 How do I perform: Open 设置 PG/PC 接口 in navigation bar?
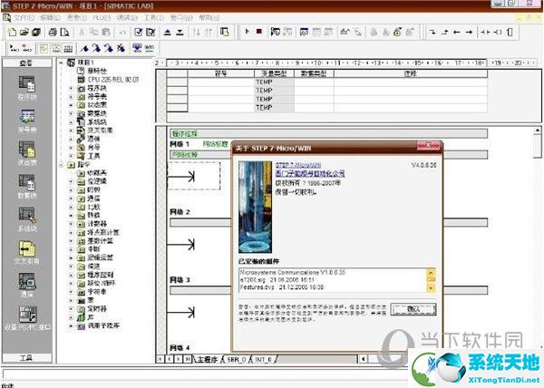[27, 318]
